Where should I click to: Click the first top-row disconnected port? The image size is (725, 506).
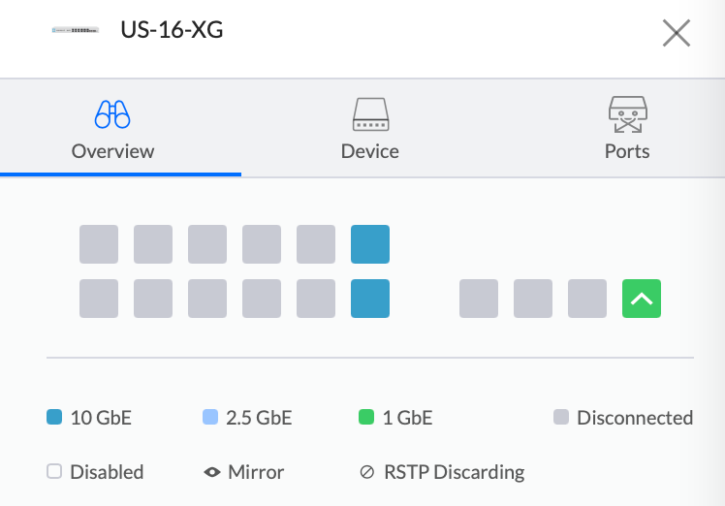tap(99, 244)
